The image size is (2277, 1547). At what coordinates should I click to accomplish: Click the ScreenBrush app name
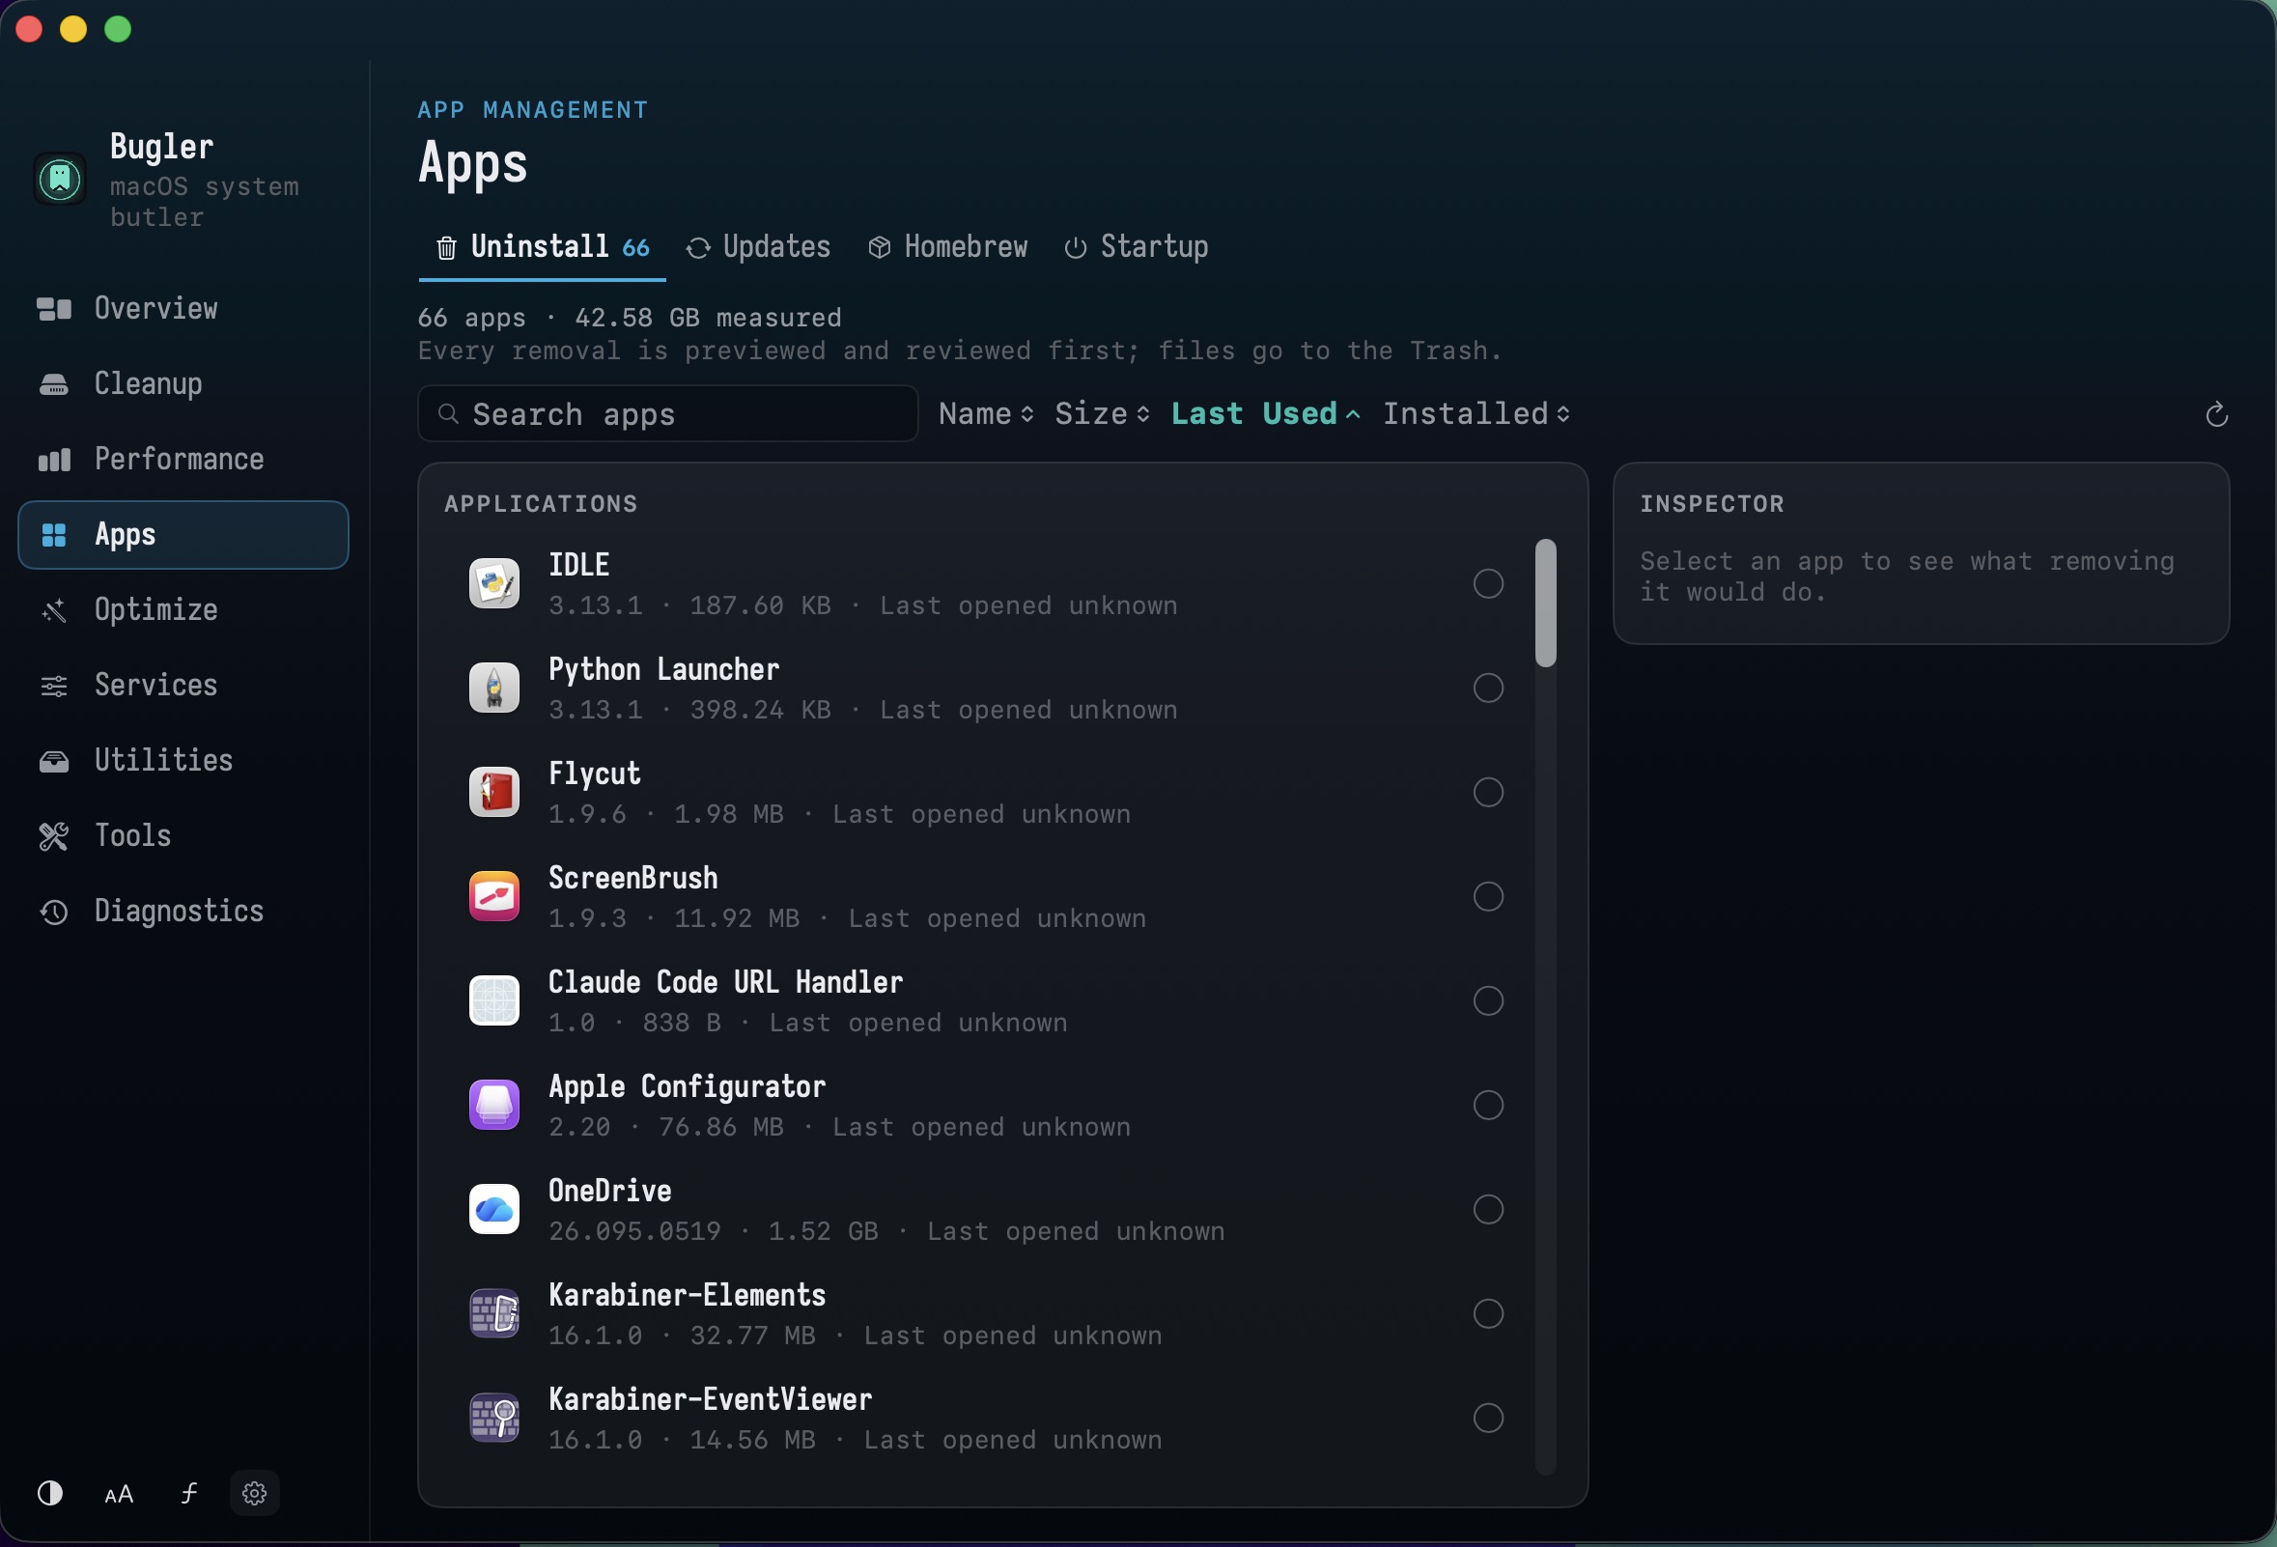[x=632, y=879]
